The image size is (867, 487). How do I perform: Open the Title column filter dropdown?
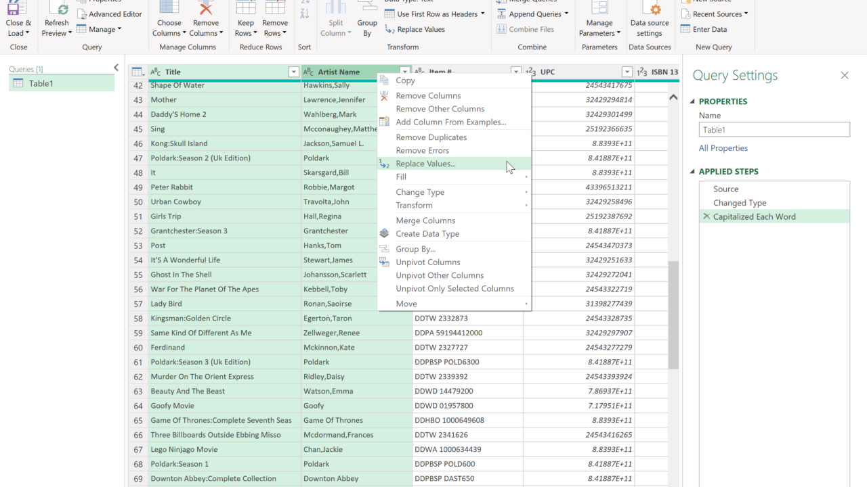(293, 72)
